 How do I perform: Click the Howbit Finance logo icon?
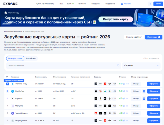coord(12,113)
